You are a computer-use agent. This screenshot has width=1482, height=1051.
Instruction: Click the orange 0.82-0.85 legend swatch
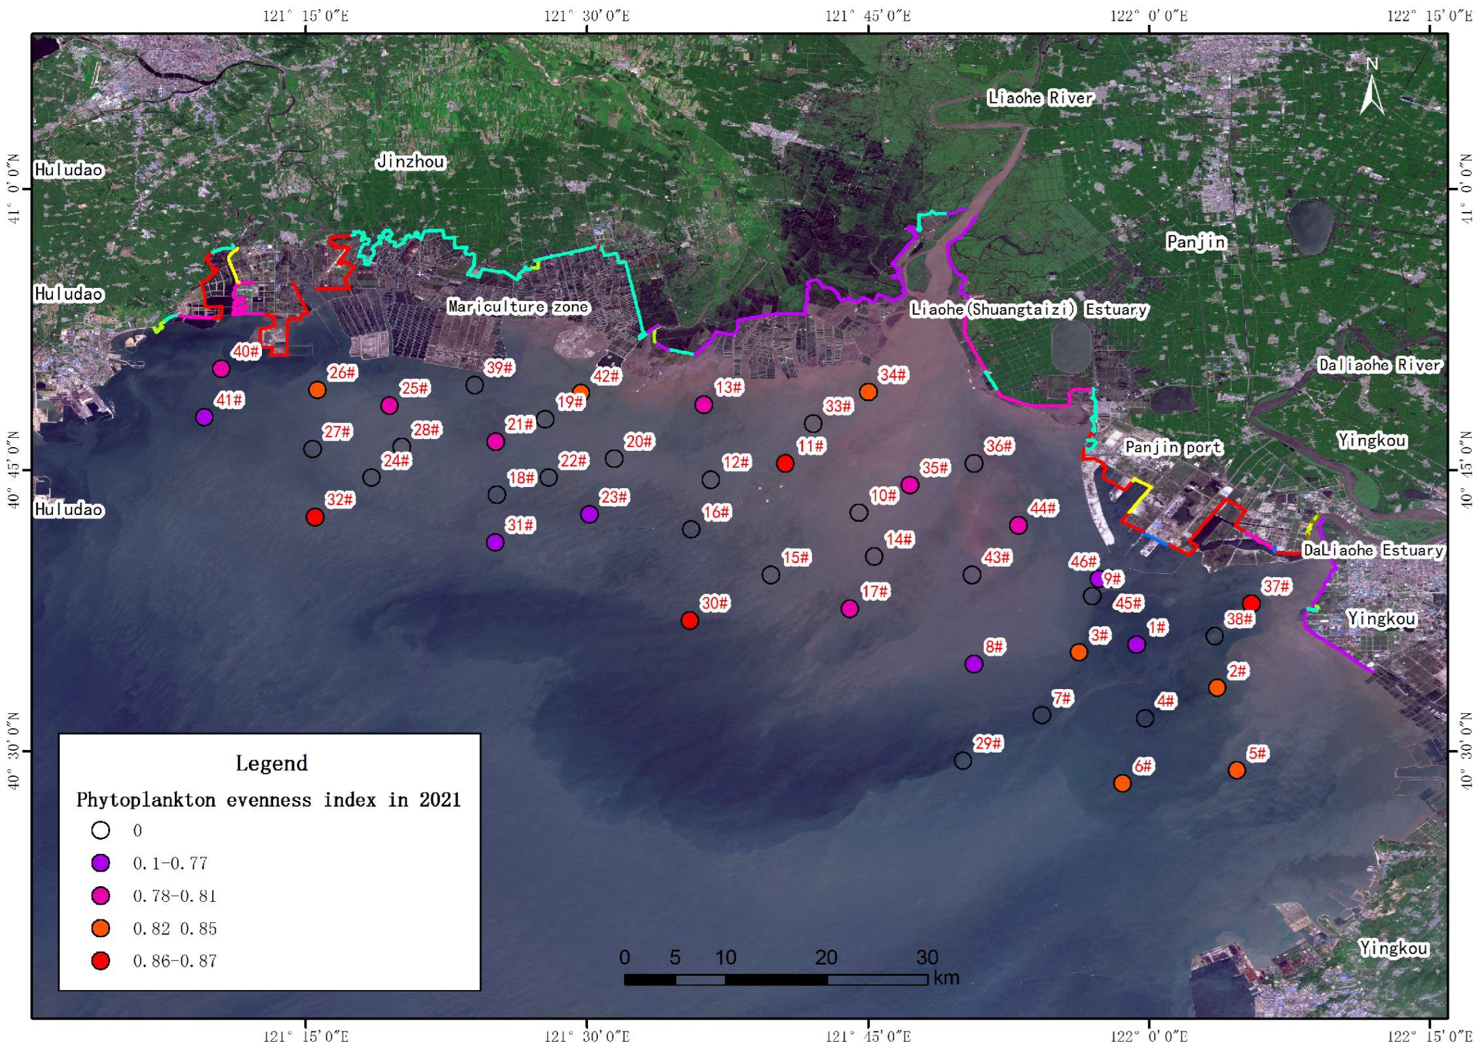101,928
